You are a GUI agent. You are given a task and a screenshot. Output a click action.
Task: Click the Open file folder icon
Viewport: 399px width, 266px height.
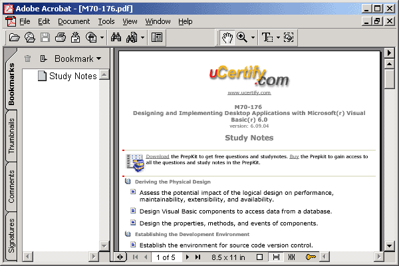14,38
